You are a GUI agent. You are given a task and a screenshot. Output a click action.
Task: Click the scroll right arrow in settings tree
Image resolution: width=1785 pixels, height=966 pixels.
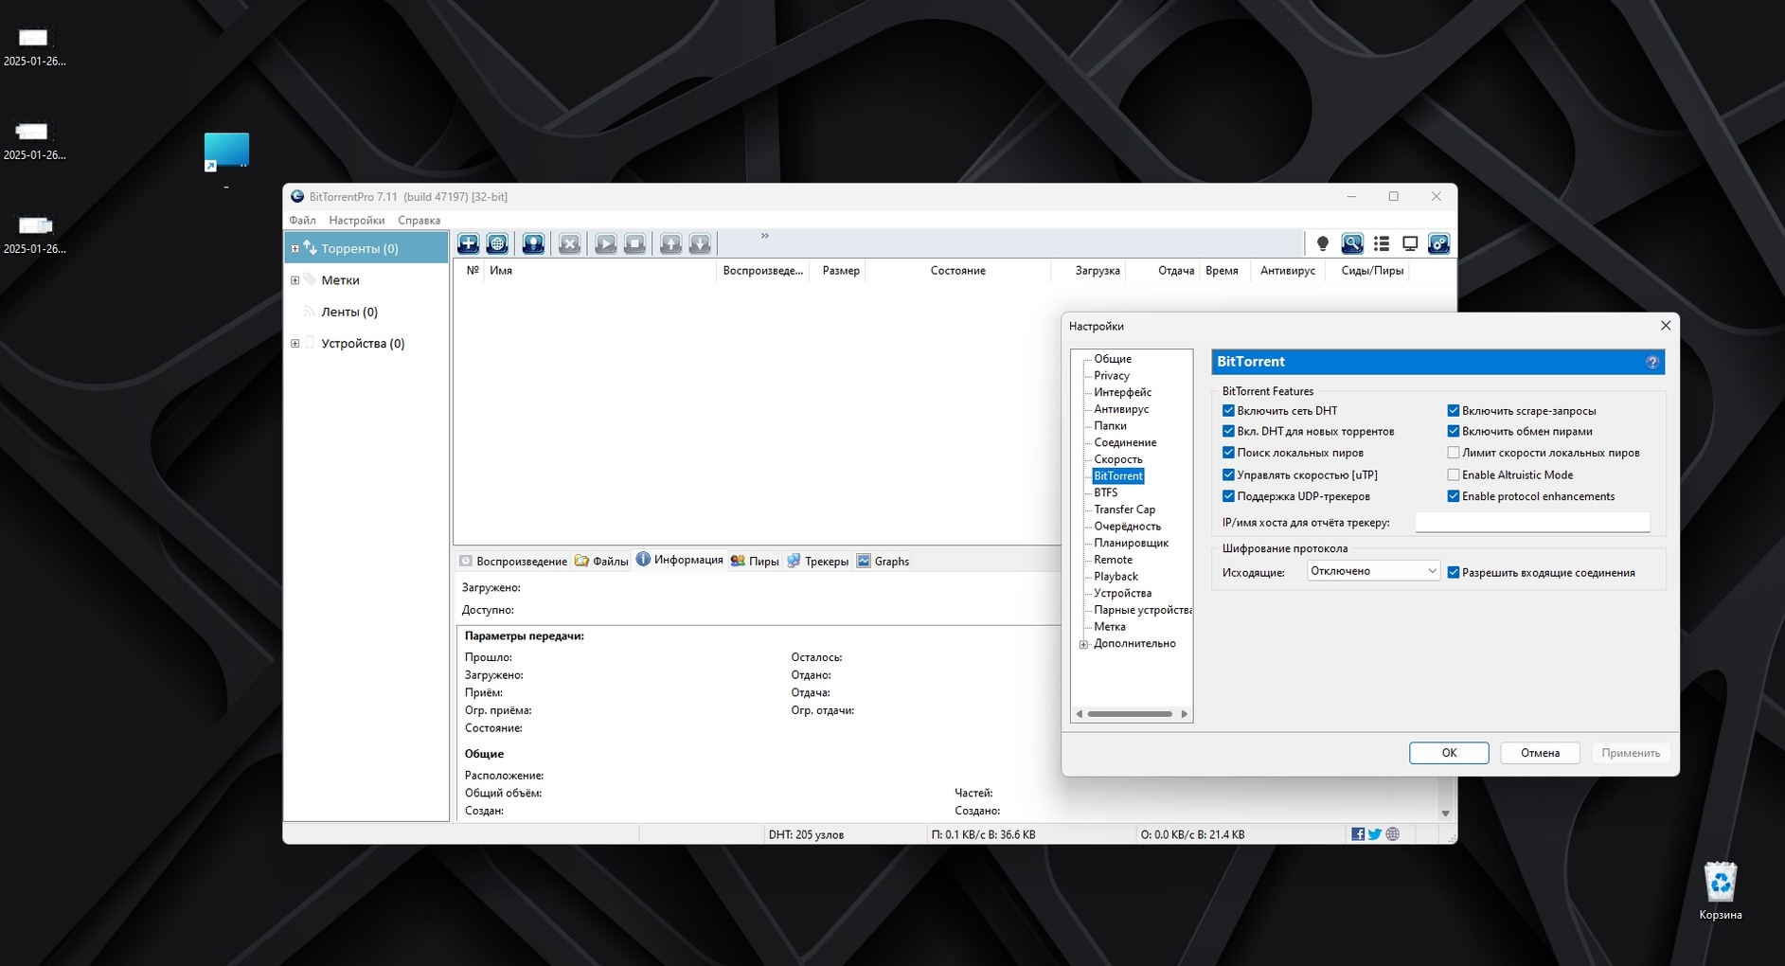(1184, 714)
